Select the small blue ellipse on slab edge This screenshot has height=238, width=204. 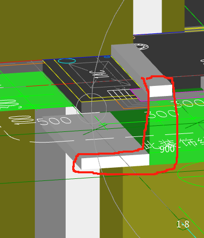[x=107, y=57]
